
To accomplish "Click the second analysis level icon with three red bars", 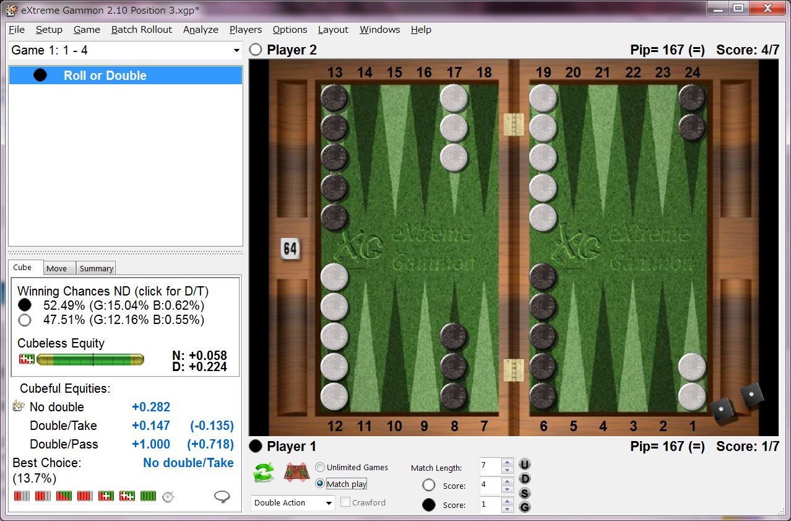I will [x=43, y=496].
